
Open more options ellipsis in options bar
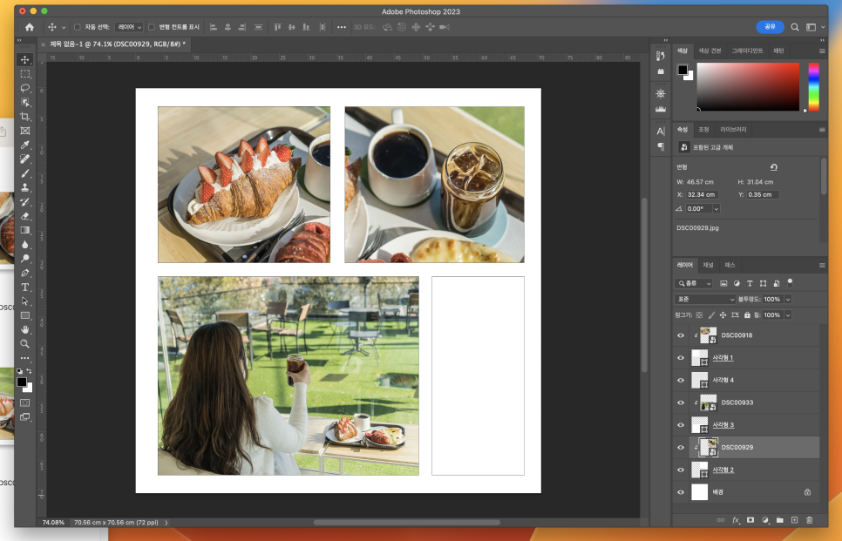342,27
